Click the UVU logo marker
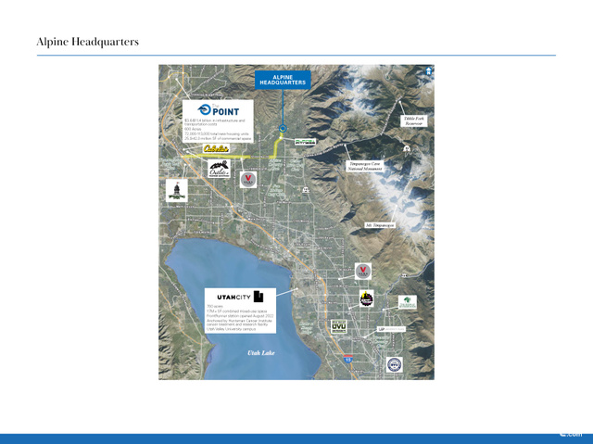 tap(338, 327)
